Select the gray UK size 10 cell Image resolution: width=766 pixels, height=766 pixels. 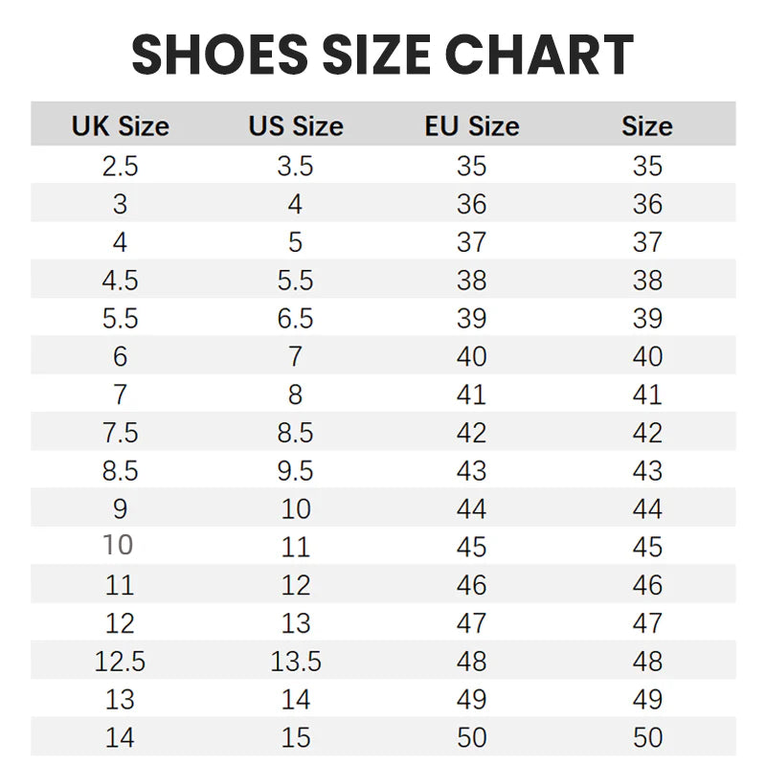coord(118,545)
